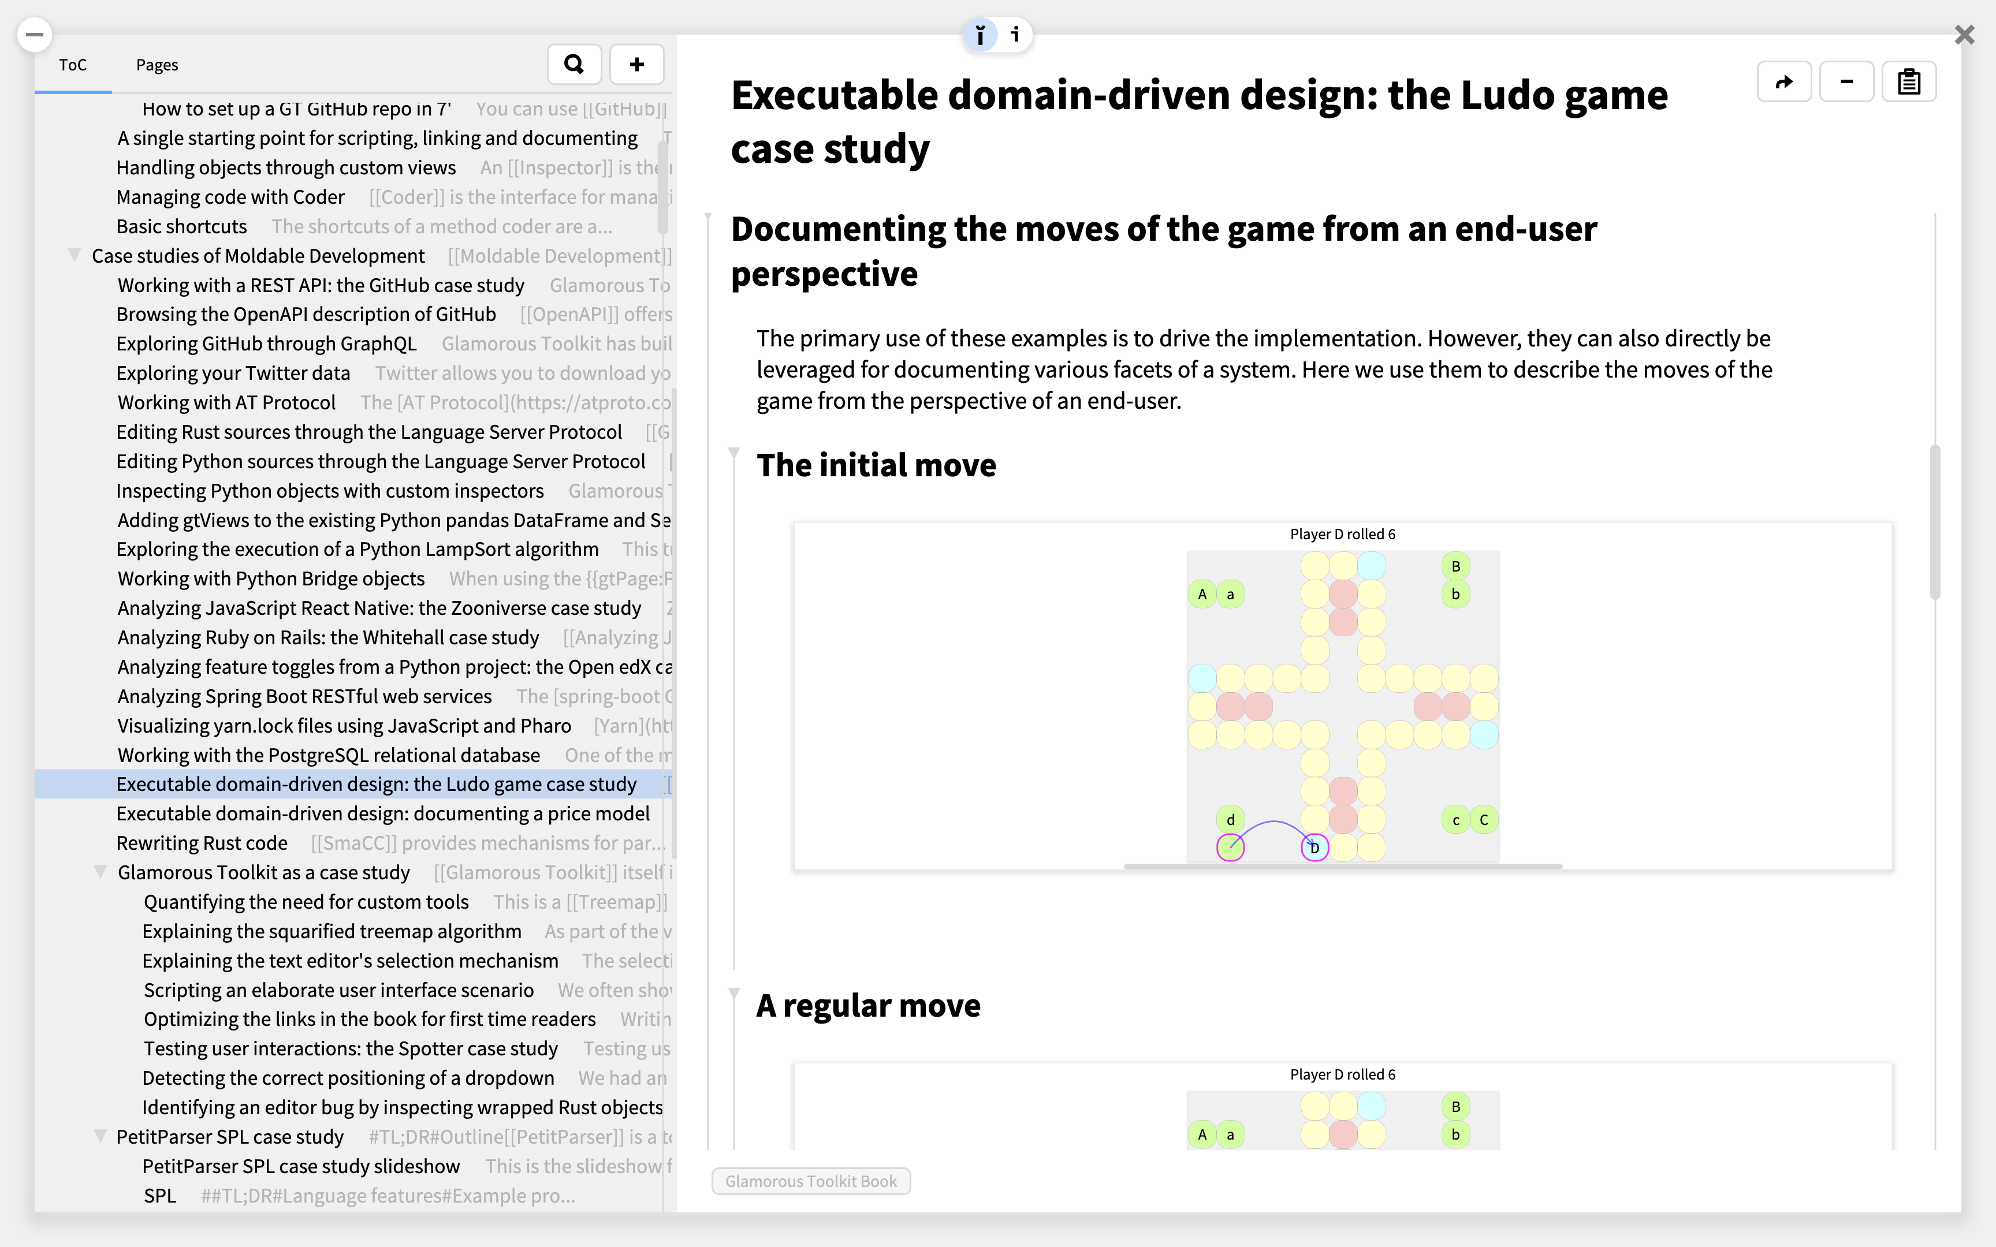The image size is (1996, 1247).
Task: Open the search magnifier in the sidebar
Action: [x=574, y=64]
